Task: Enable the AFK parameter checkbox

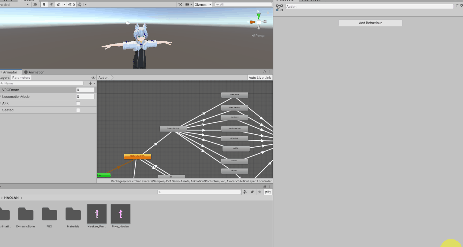Action: coord(78,103)
